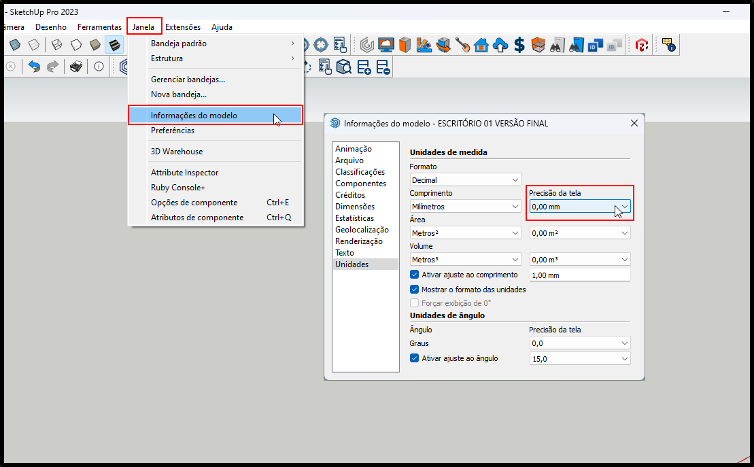Open Model Info via the circled i icon

pos(99,67)
